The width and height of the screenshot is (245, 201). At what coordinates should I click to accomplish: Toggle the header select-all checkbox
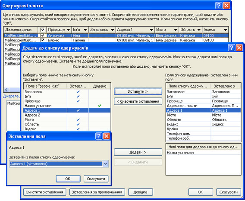[42, 29]
